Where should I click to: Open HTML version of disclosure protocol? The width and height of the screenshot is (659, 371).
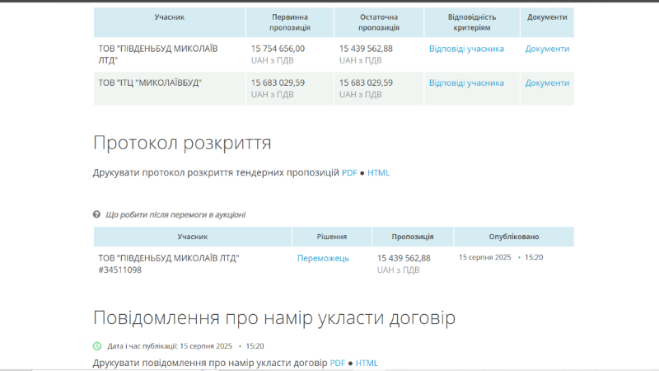coord(379,173)
